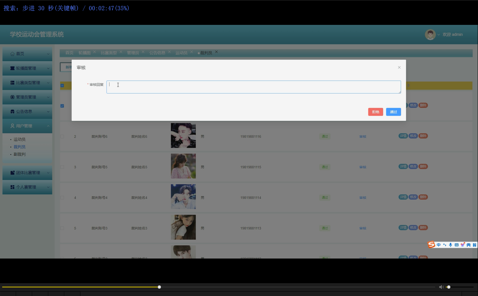Close the 公告信息 tab
Image resolution: width=478 pixels, height=296 pixels.
(x=169, y=52)
